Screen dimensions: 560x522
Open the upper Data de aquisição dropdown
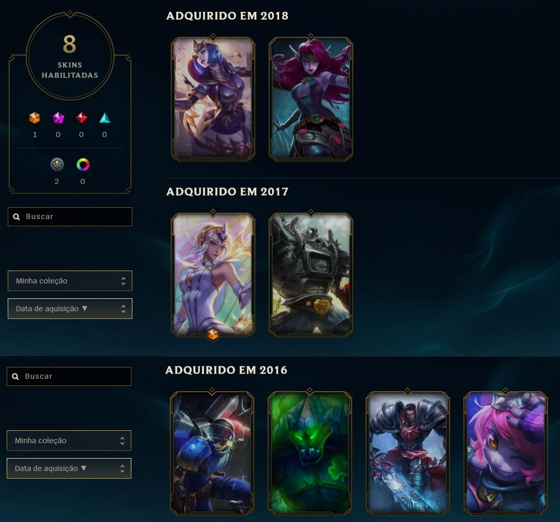[x=70, y=309]
